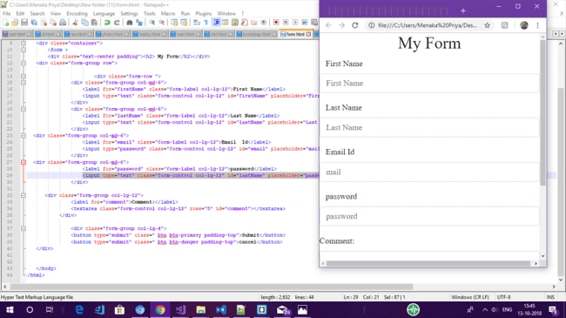Screen dimensions: 566x318
Task: Collapse fold marker at line 9
Action: 24,43
